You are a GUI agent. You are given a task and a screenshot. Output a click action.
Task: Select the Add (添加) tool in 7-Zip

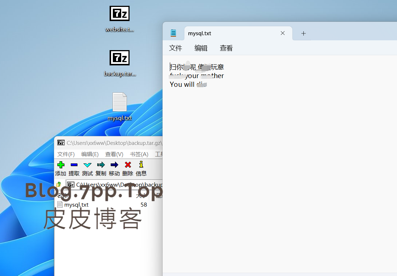tap(61, 168)
